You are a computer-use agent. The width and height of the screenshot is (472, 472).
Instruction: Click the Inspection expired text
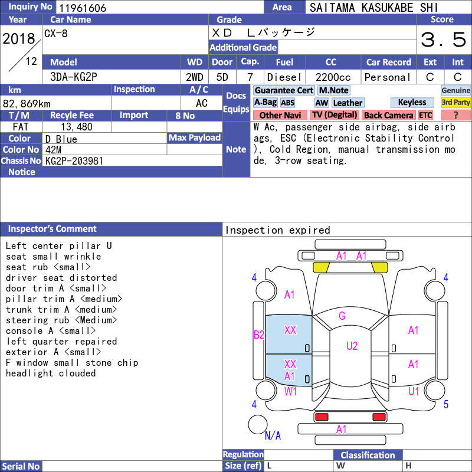pyautogui.click(x=277, y=230)
